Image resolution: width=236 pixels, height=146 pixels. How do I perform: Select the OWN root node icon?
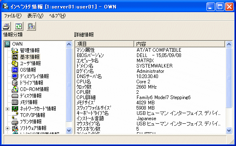coord(7,44)
